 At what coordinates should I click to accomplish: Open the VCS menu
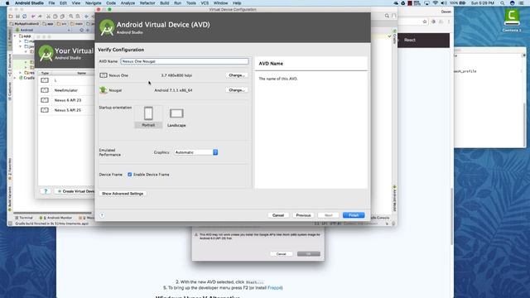(x=205, y=3)
